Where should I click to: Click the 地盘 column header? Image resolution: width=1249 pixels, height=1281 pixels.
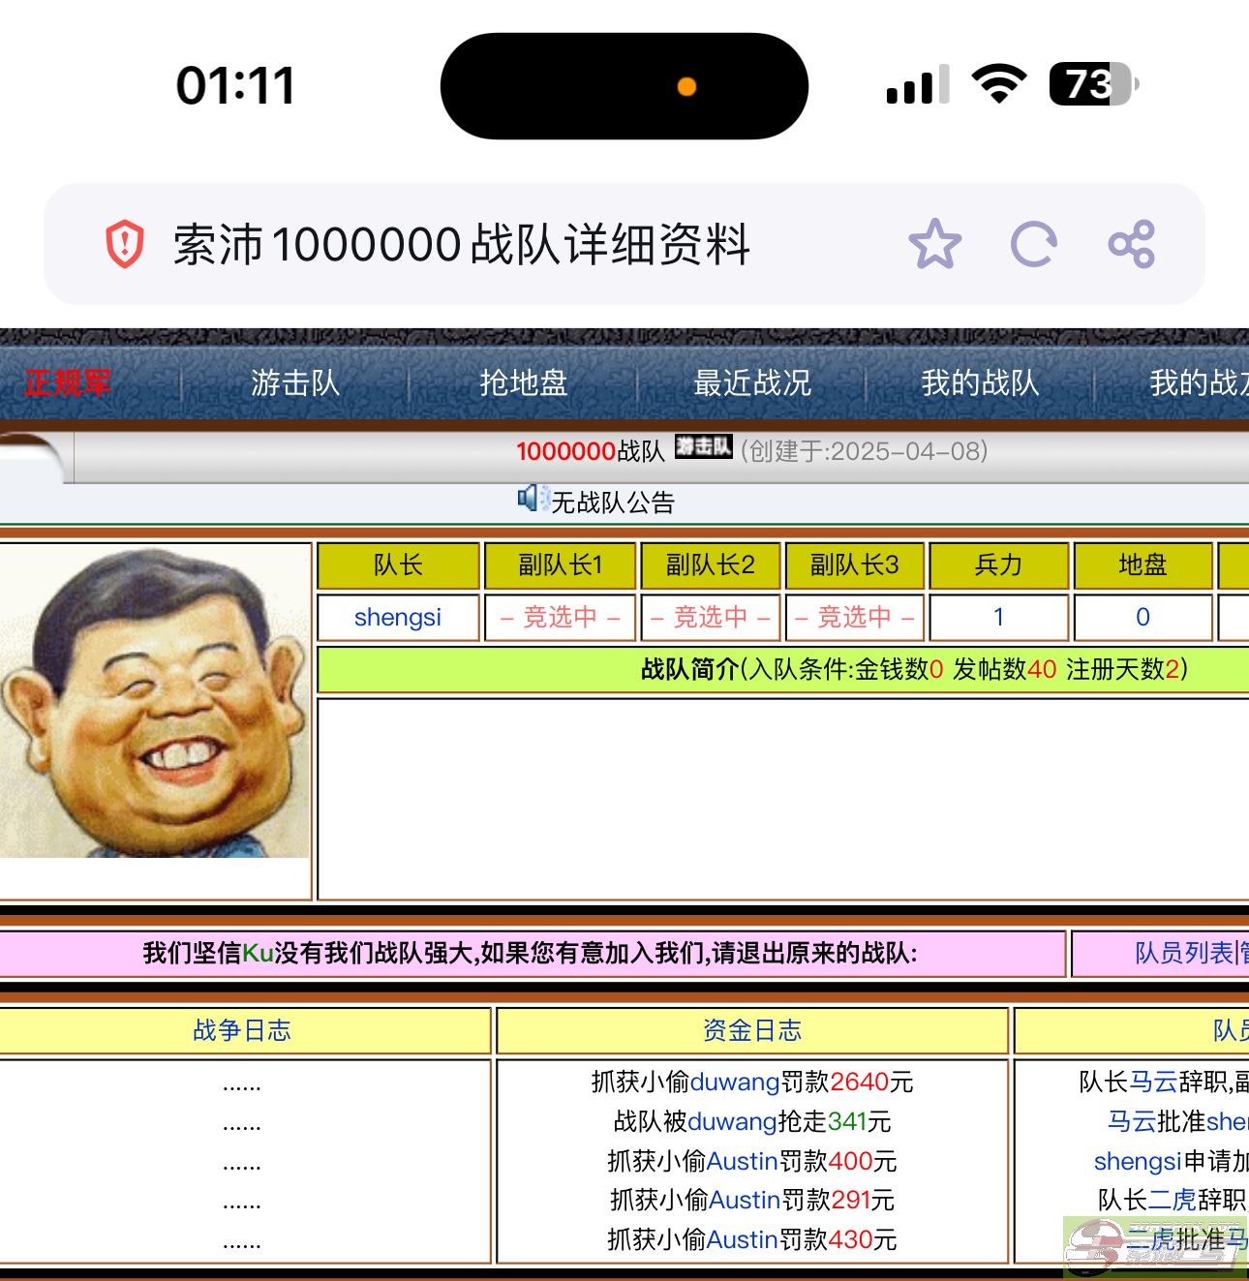tap(1142, 564)
